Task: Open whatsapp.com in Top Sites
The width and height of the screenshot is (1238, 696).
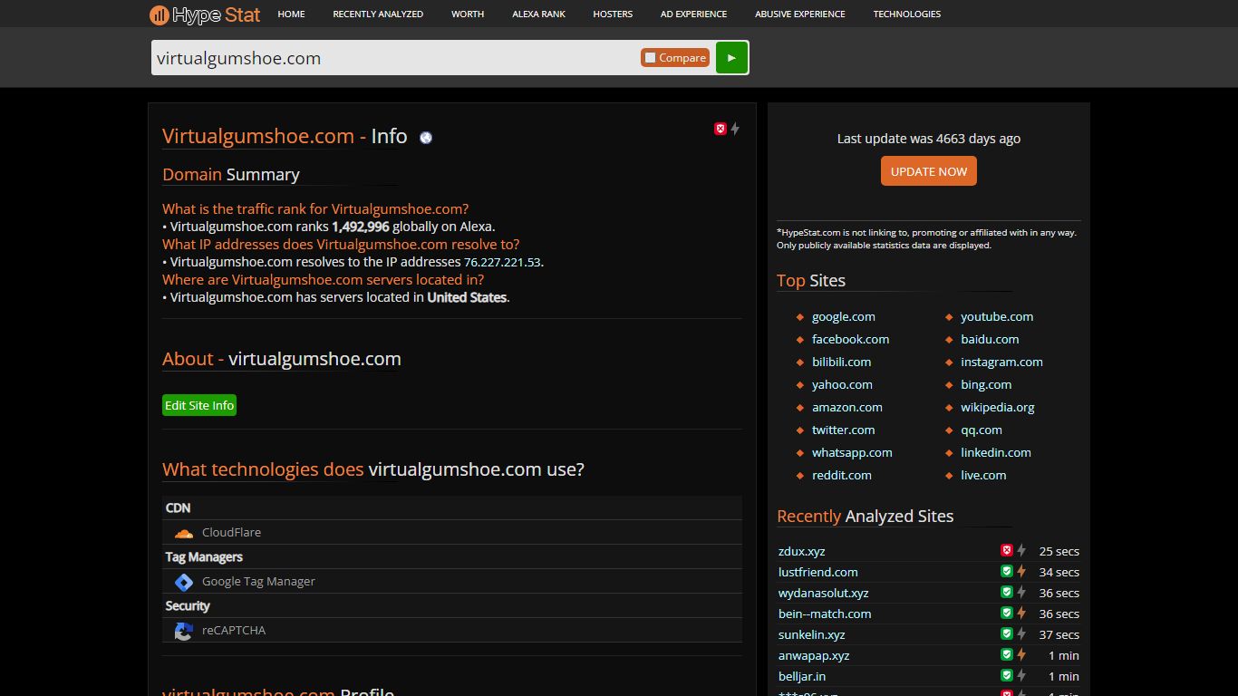Action: 852,452
